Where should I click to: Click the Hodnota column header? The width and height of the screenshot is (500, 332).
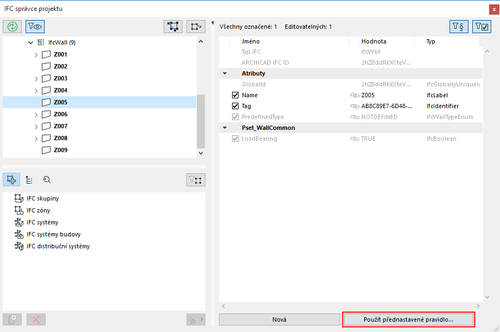374,41
